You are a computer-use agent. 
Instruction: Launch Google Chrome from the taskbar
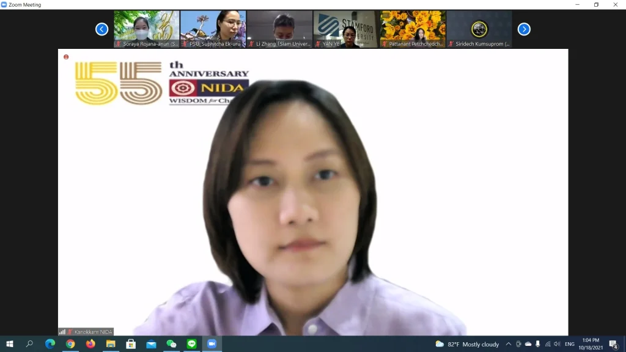69,344
